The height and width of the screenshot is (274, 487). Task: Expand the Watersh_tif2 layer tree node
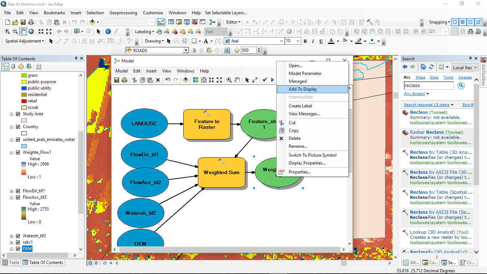(x=12, y=236)
